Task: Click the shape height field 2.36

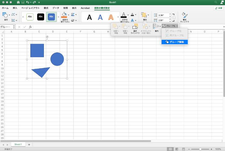Action: click(x=163, y=15)
